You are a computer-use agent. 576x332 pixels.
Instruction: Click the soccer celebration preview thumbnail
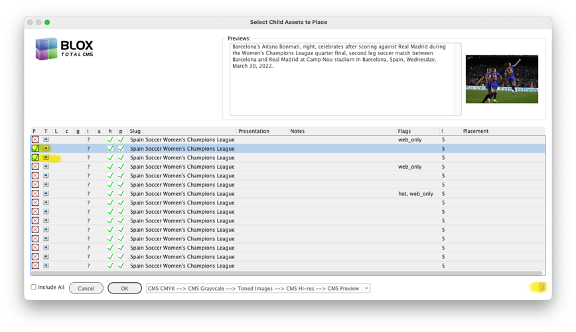pyautogui.click(x=502, y=79)
